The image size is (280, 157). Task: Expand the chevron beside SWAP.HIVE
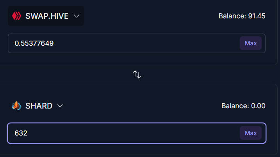pyautogui.click(x=77, y=16)
